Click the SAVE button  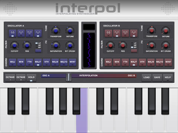coord(157,78)
